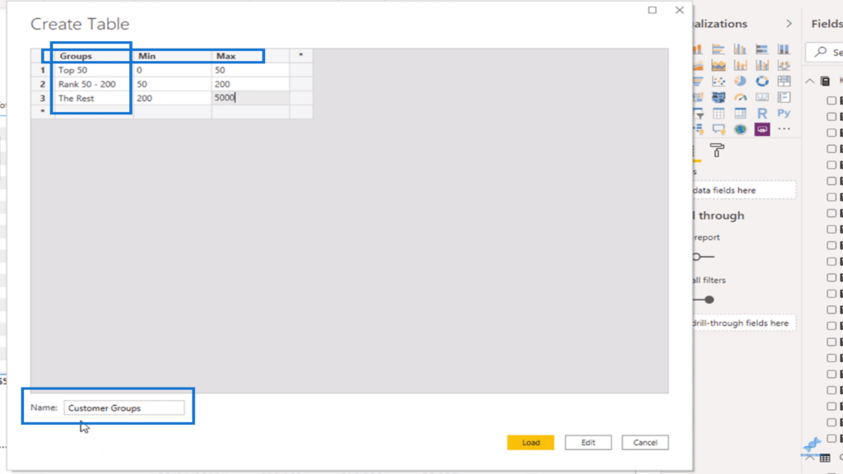Open the Format paint roller tab
Image resolution: width=843 pixels, height=474 pixels.
click(717, 151)
